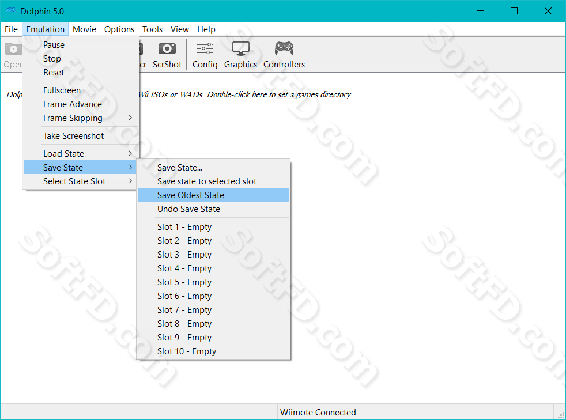Choose Save State... entry in submenu

point(213,168)
